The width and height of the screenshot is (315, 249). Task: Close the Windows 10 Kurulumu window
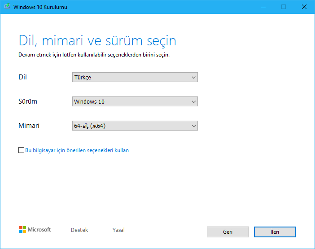304,7
